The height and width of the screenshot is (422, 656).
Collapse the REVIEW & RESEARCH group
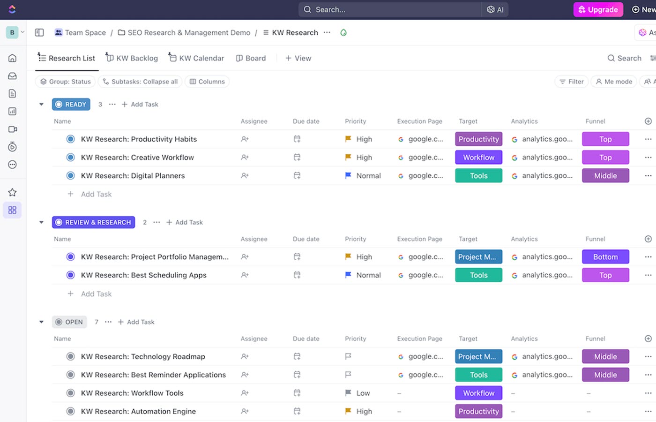(x=41, y=222)
